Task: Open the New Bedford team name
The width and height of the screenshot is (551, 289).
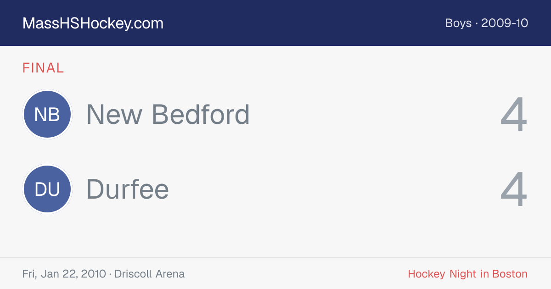Action: [x=168, y=114]
